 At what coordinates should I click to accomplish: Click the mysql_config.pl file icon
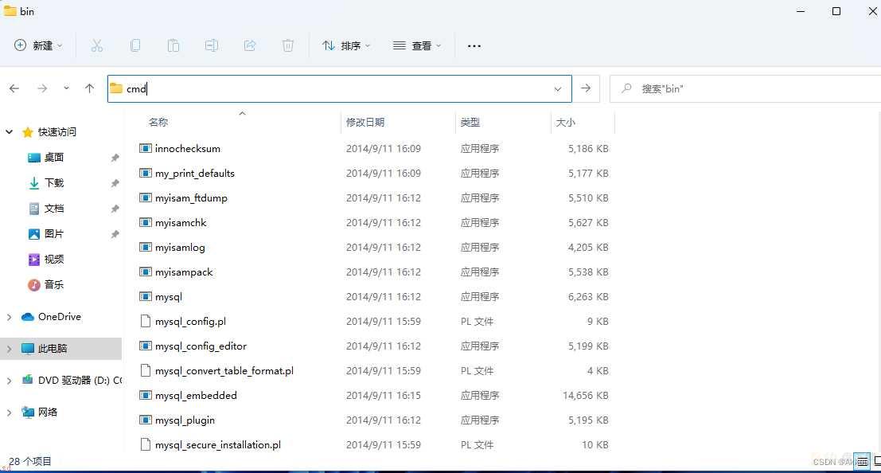146,321
